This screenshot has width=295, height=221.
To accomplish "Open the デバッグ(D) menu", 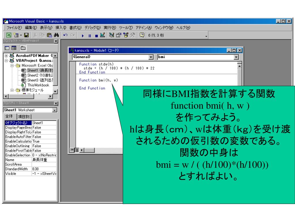I will (x=92, y=28).
